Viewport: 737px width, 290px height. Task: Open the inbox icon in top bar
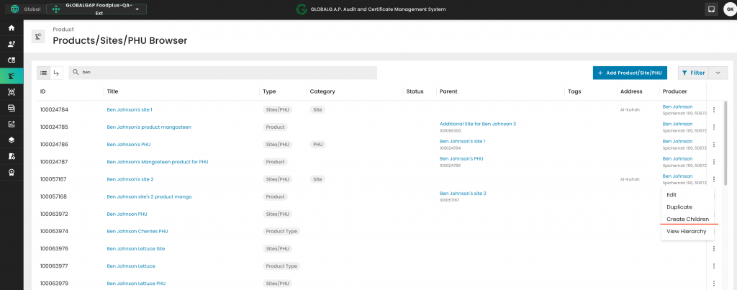[711, 9]
